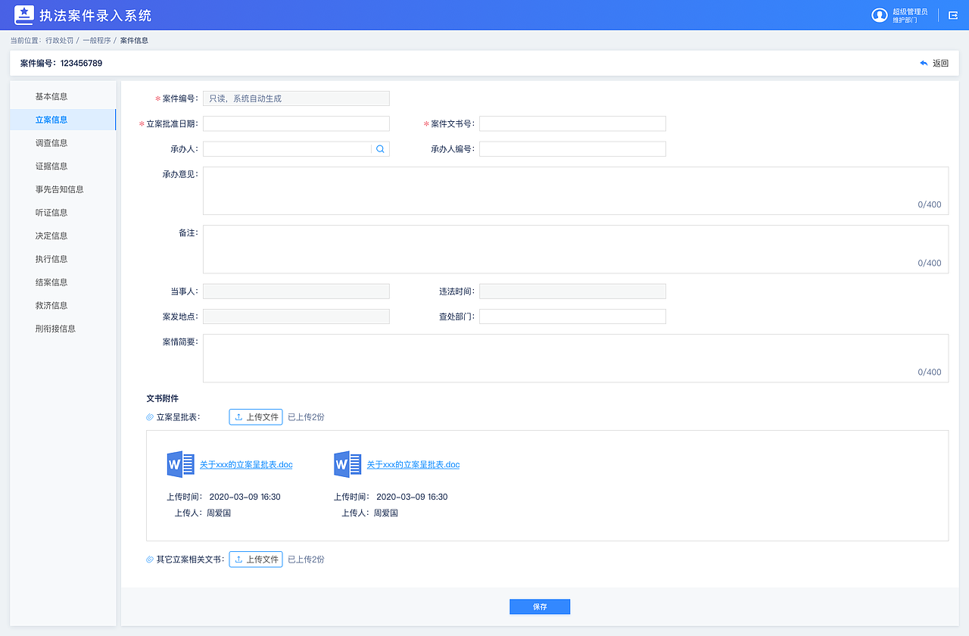
Task: Focus the 承办人编号 input
Action: [572, 149]
